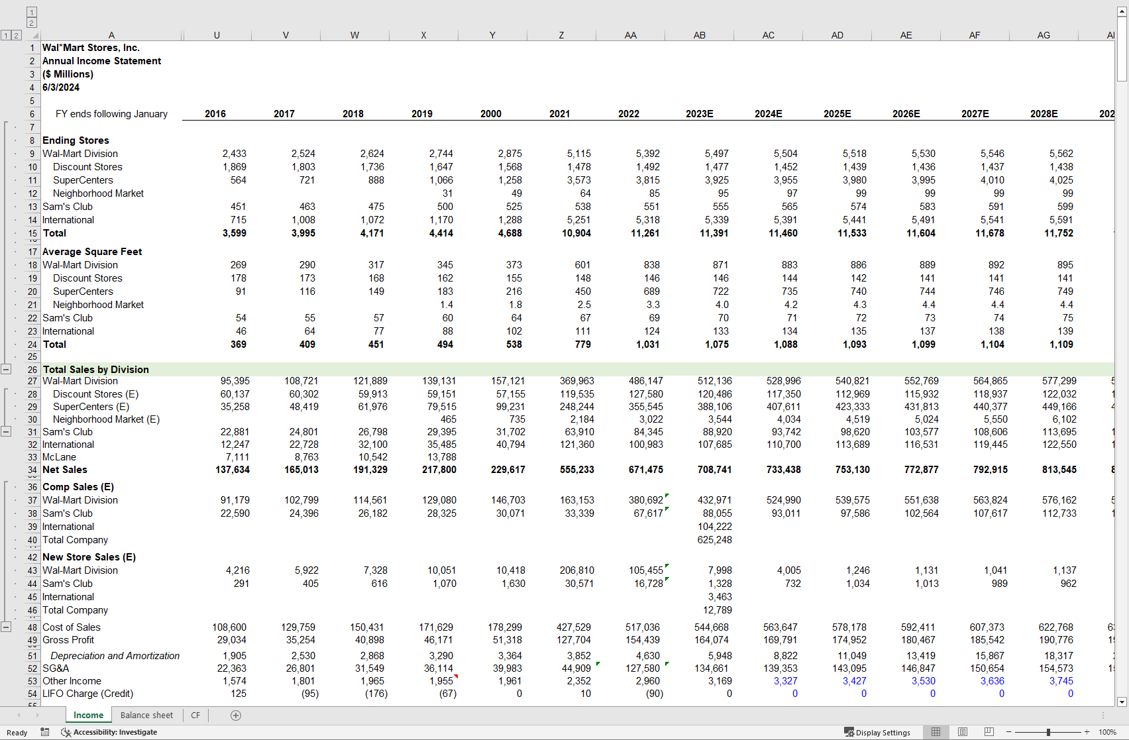The image size is (1129, 740).
Task: Click the vertical scrollbar thumb
Action: click(x=1122, y=50)
